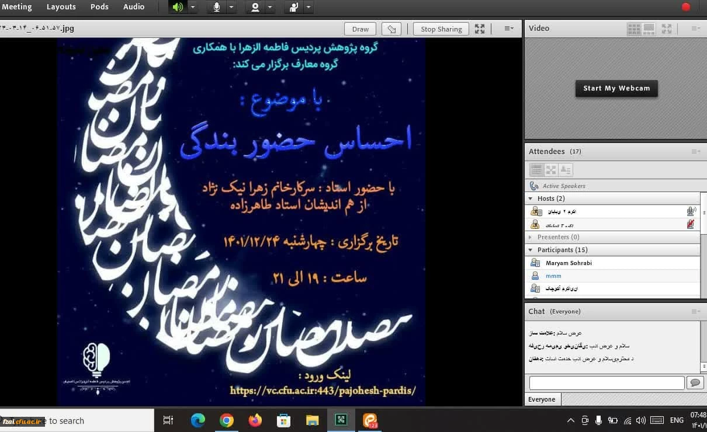707x432 pixels.
Task: Open the microphone options dropdown arrow
Action: [x=231, y=7]
